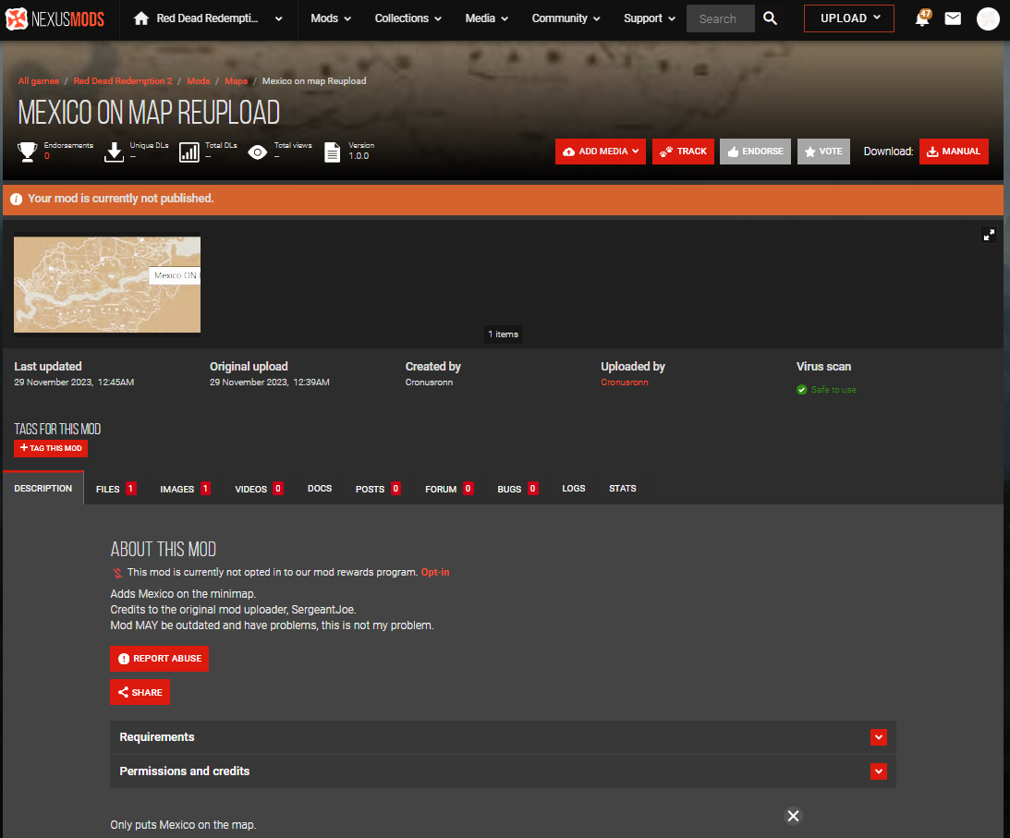Screen dimensions: 1010x838
Task: Expand the image gallery fullscreen icon
Action: pos(989,235)
